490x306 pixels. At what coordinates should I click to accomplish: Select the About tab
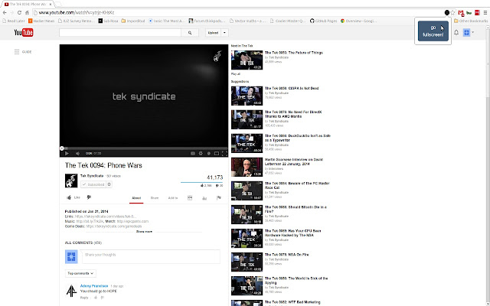coord(136,198)
